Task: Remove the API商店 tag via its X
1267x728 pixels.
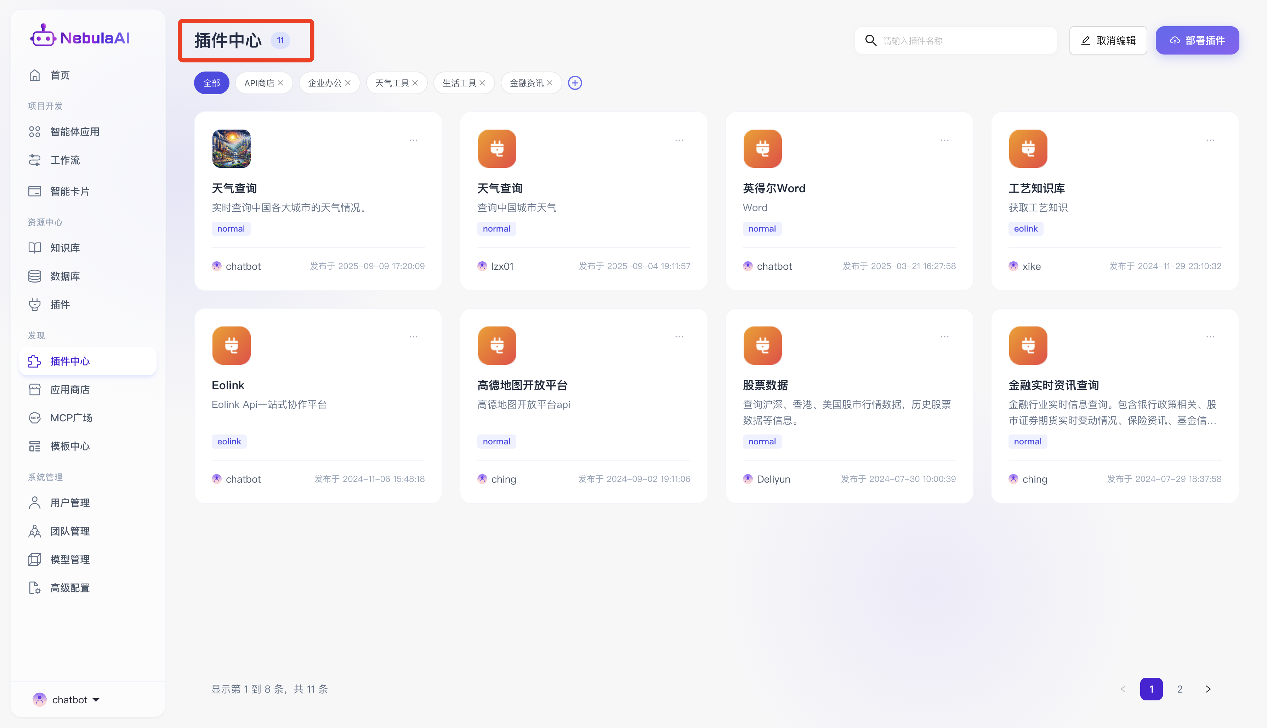Action: point(280,83)
